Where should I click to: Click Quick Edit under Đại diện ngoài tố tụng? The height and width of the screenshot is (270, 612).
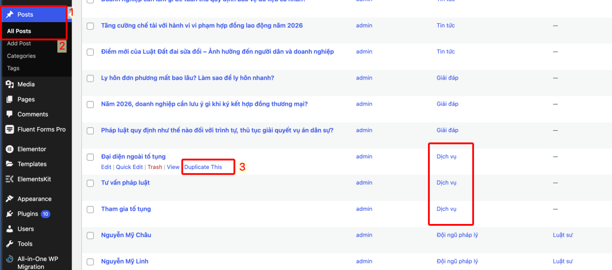coord(129,167)
